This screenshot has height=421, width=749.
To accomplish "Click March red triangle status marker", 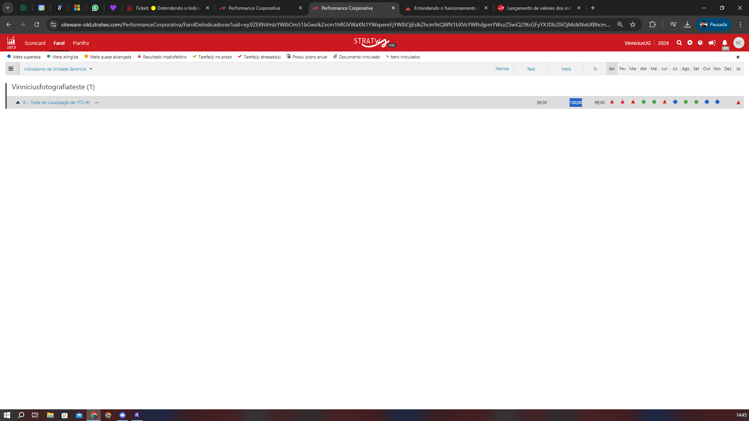I will [633, 102].
